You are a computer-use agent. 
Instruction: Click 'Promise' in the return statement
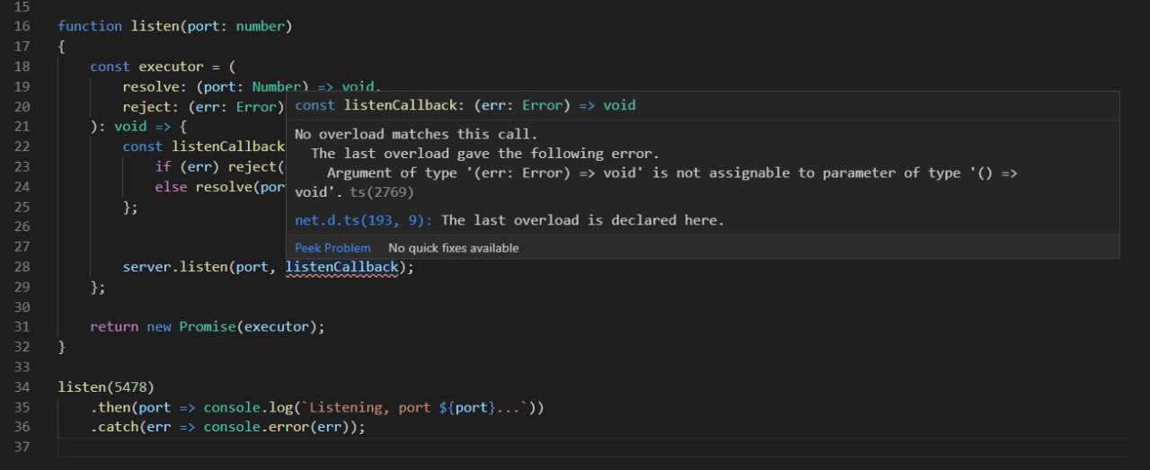(207, 327)
